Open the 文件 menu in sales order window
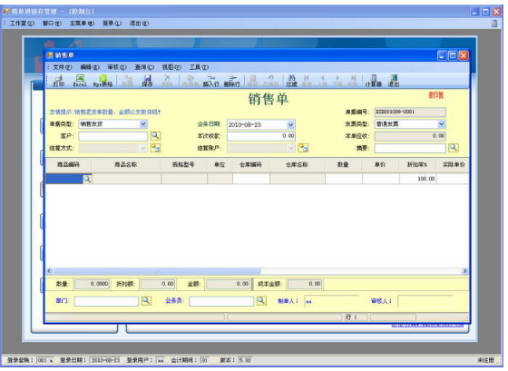The width and height of the screenshot is (508, 371). [63, 67]
